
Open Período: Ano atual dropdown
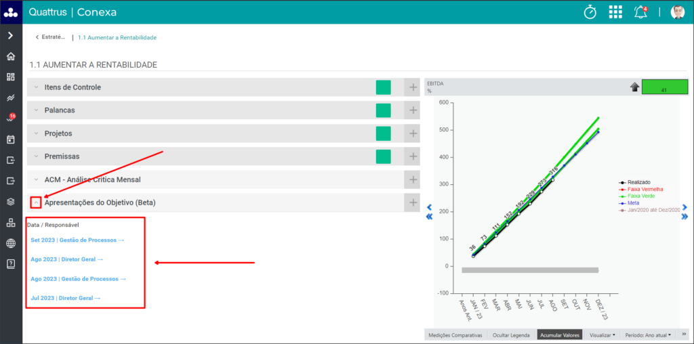648,335
